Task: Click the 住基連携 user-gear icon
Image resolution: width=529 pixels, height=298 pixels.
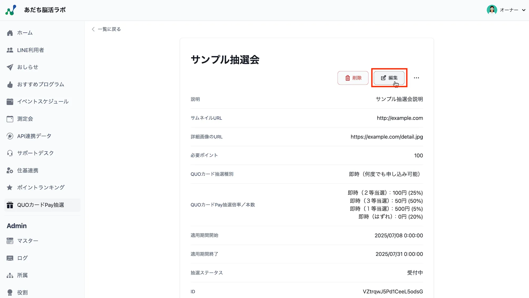Action: point(10,170)
